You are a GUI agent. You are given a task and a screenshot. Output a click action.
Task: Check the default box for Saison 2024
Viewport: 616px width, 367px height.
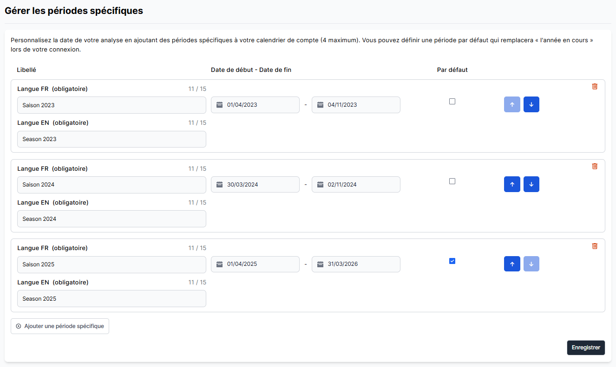point(452,181)
